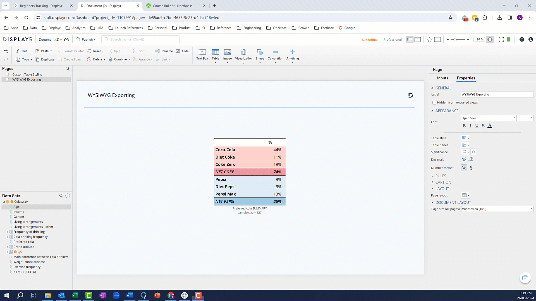Screen dimensions: 536x301
Task: Click the Calculation tool icon
Action: [275, 52]
